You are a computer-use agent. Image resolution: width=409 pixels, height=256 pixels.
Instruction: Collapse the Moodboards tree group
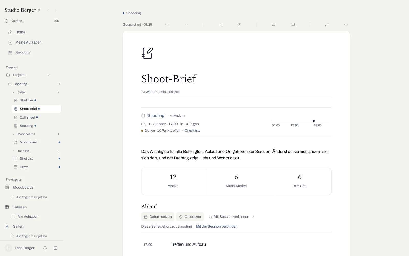click(x=13, y=134)
